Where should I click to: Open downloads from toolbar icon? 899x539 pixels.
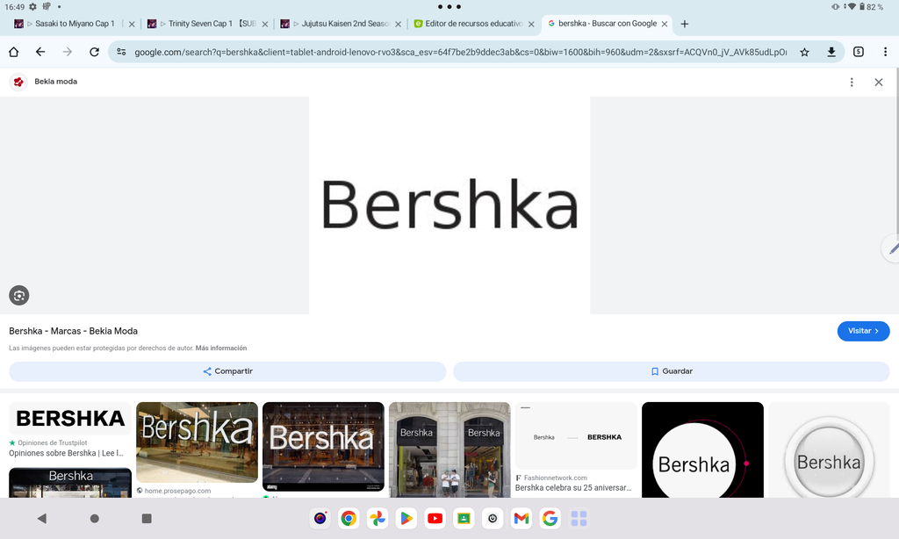pyautogui.click(x=831, y=52)
